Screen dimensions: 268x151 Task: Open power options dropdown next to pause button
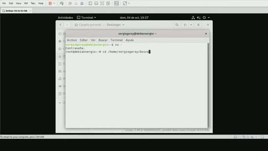pyautogui.click(x=54, y=3)
